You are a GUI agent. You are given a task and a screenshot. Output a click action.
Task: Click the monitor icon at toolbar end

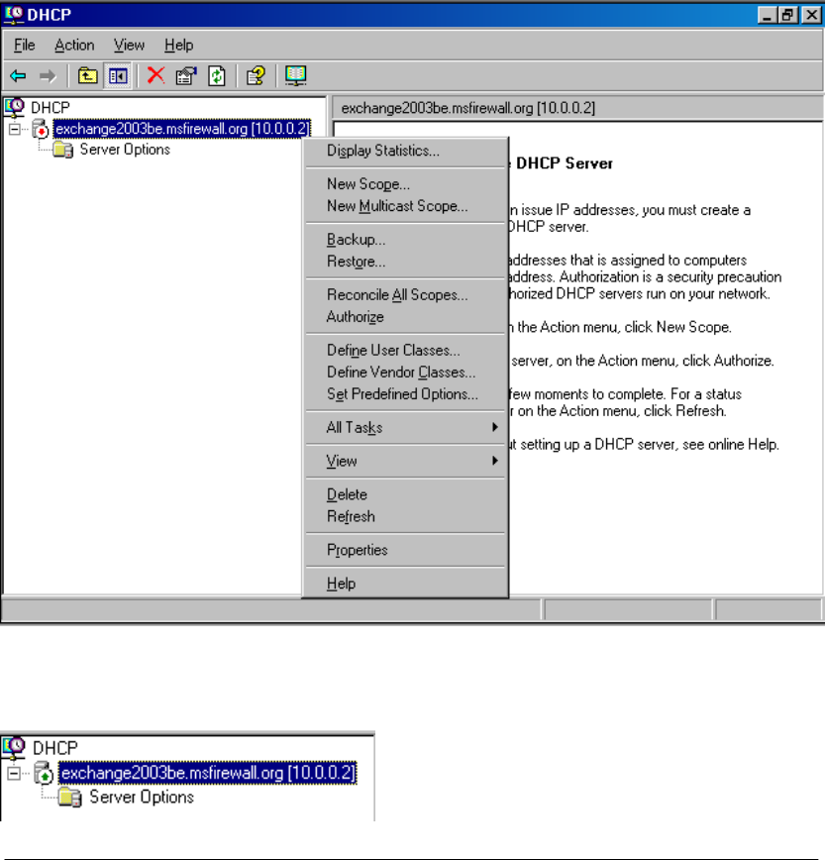pyautogui.click(x=295, y=75)
